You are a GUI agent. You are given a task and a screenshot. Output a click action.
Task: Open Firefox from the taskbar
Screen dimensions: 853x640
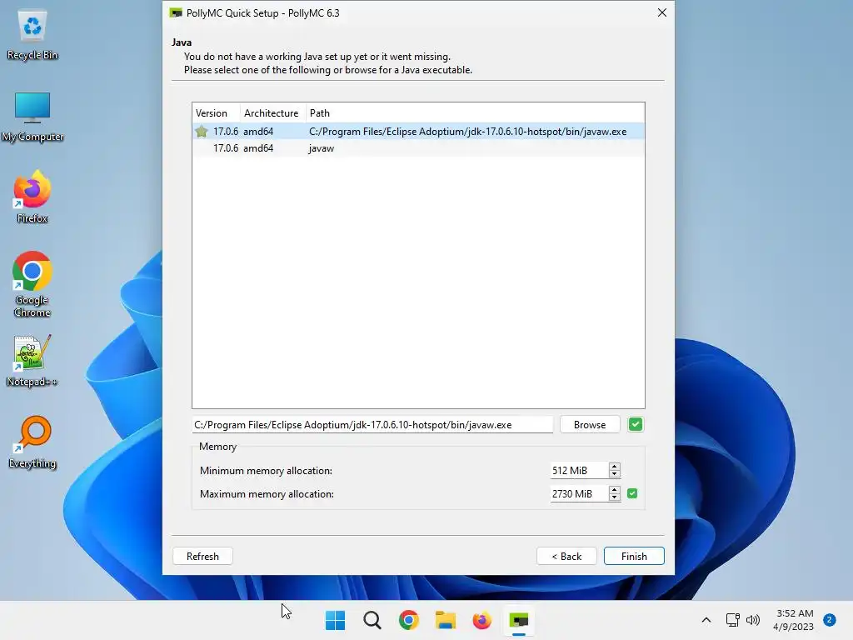click(482, 620)
